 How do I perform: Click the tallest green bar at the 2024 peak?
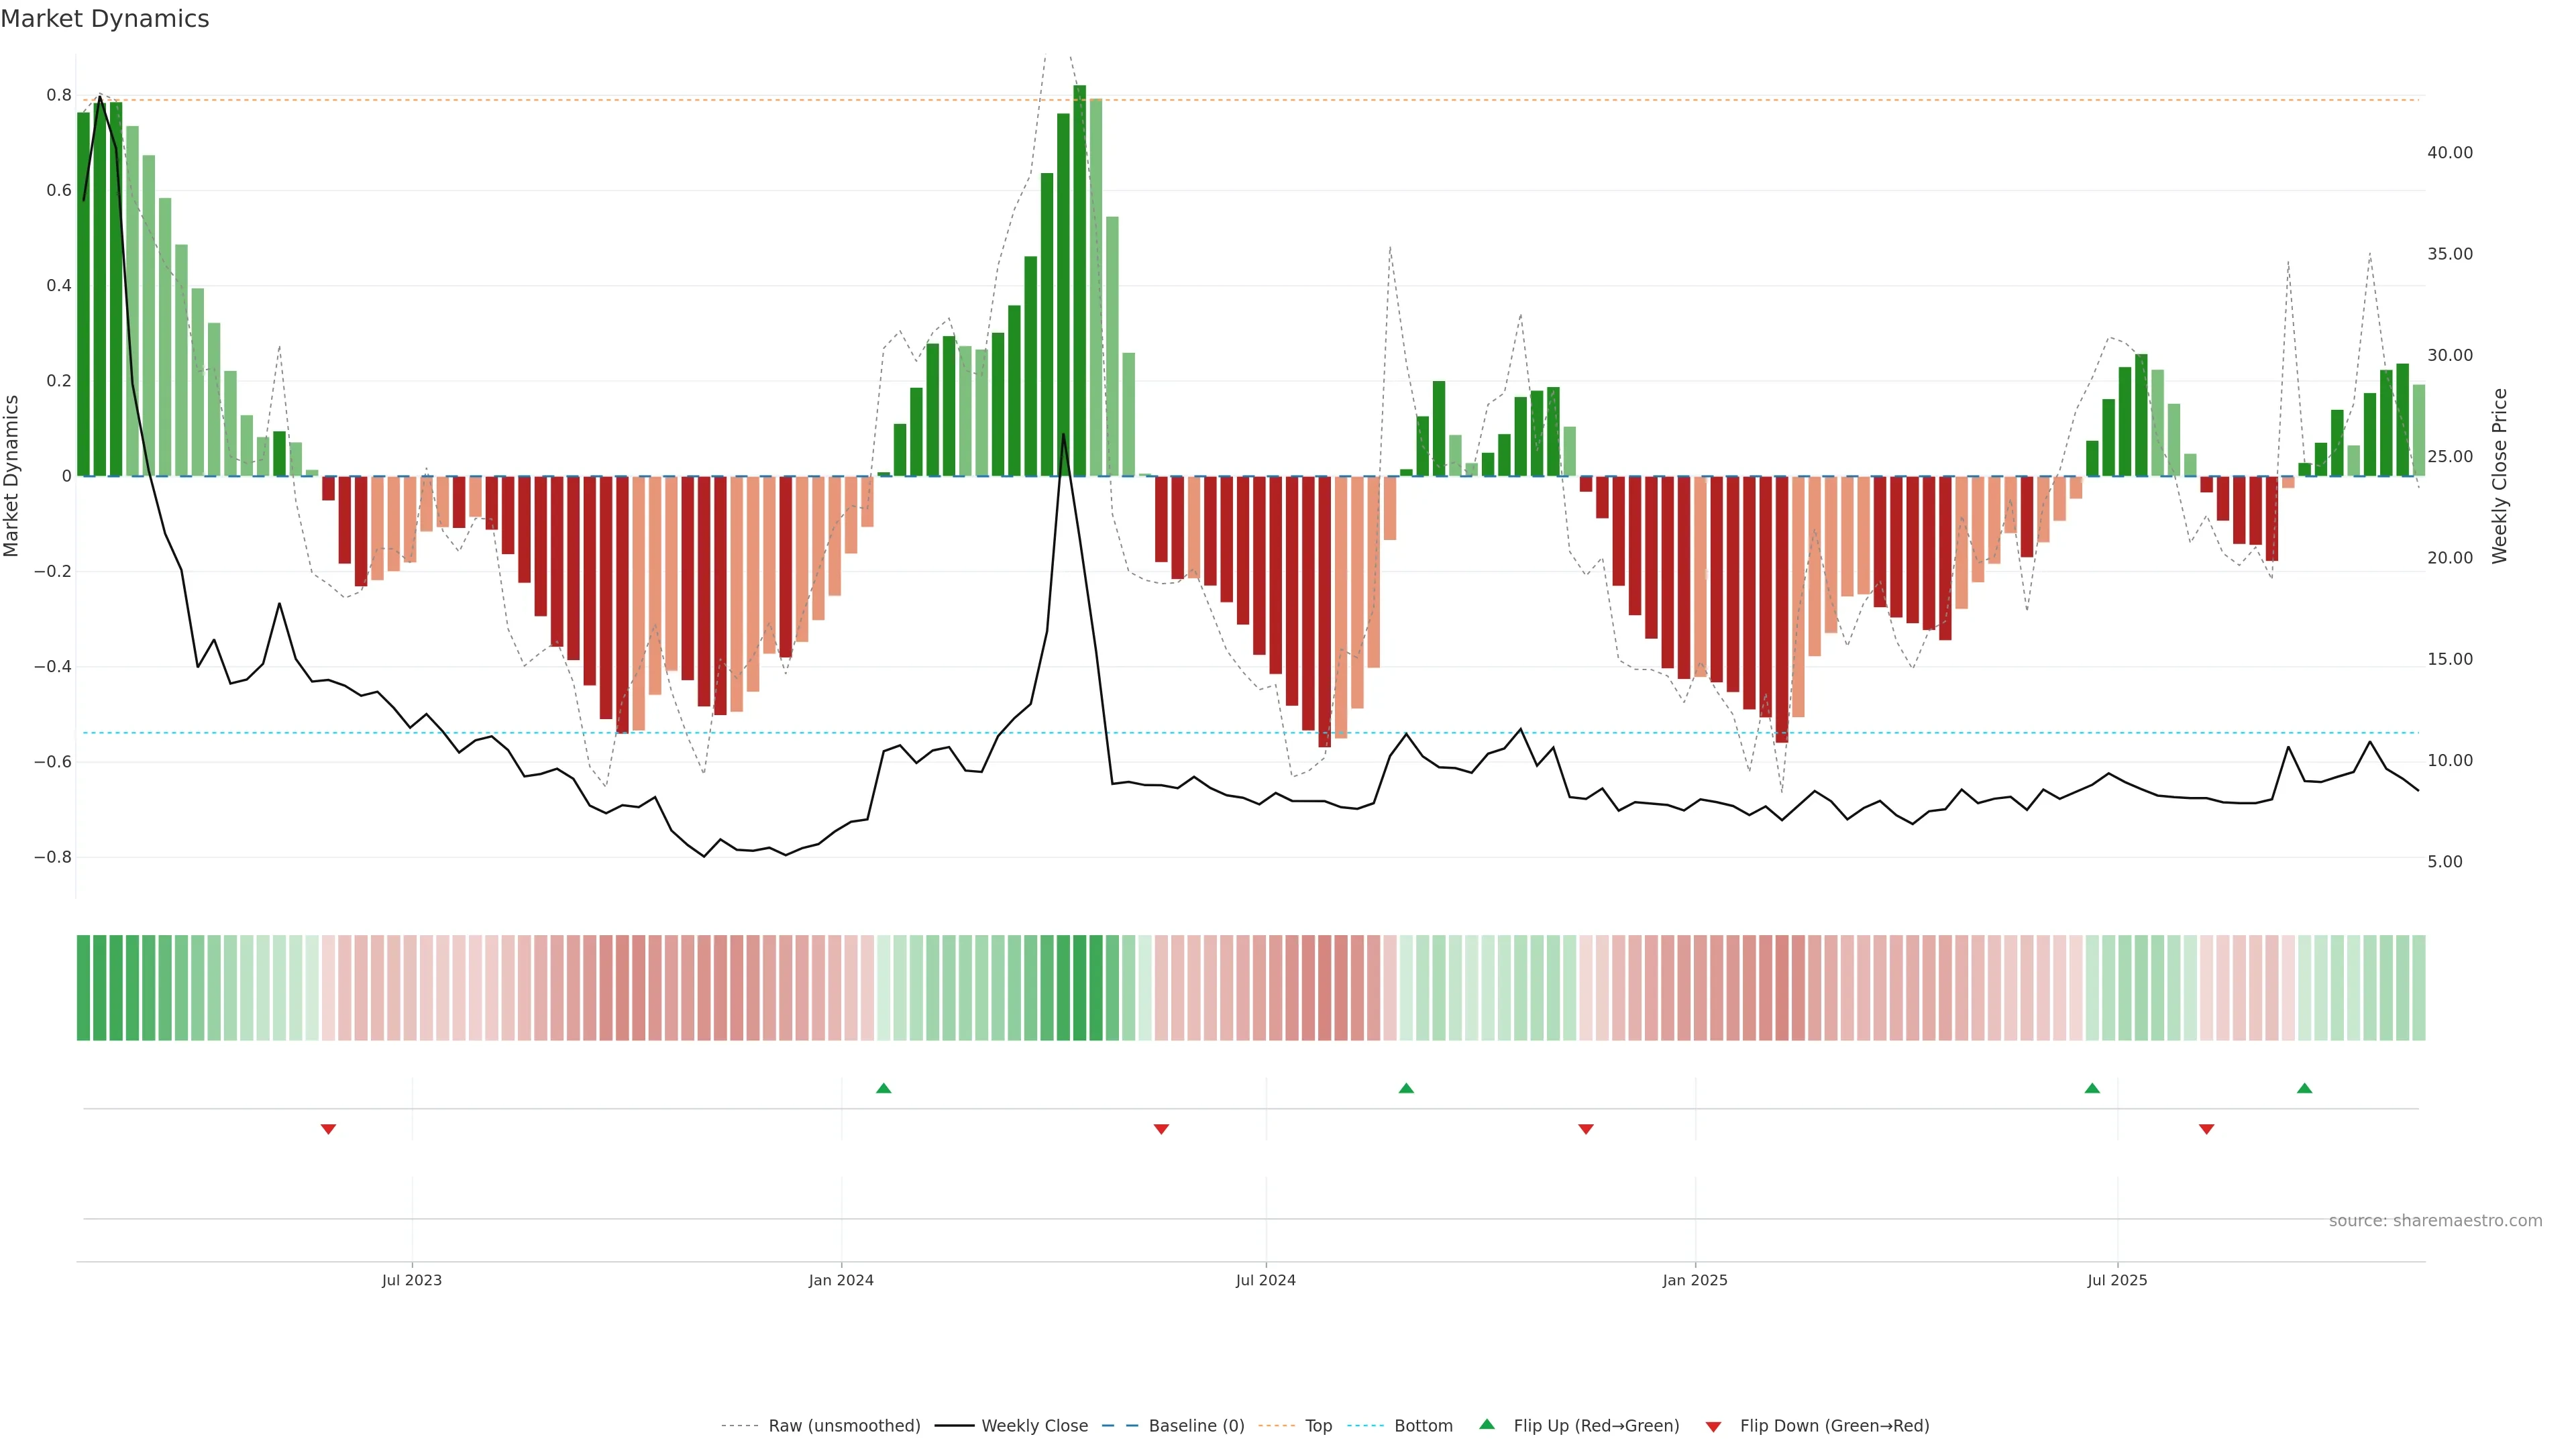[x=1079, y=280]
